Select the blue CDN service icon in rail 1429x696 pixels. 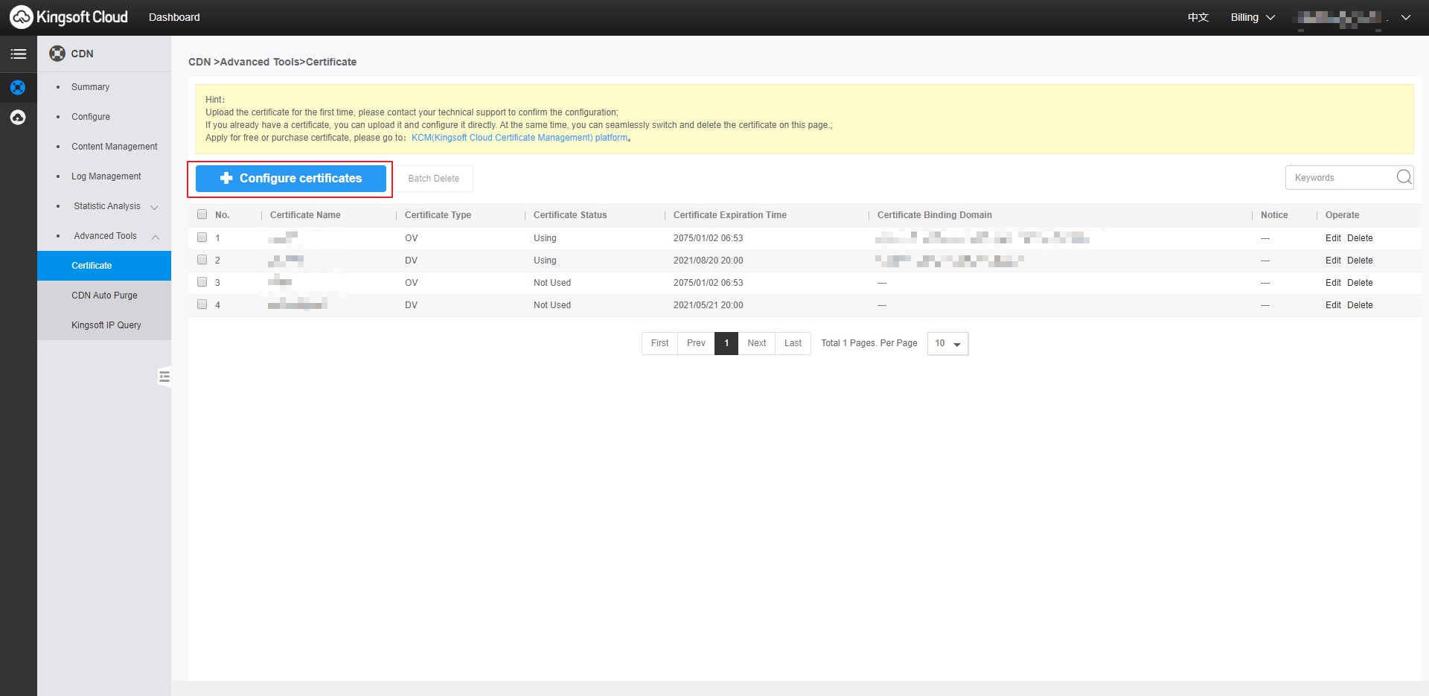click(x=18, y=88)
